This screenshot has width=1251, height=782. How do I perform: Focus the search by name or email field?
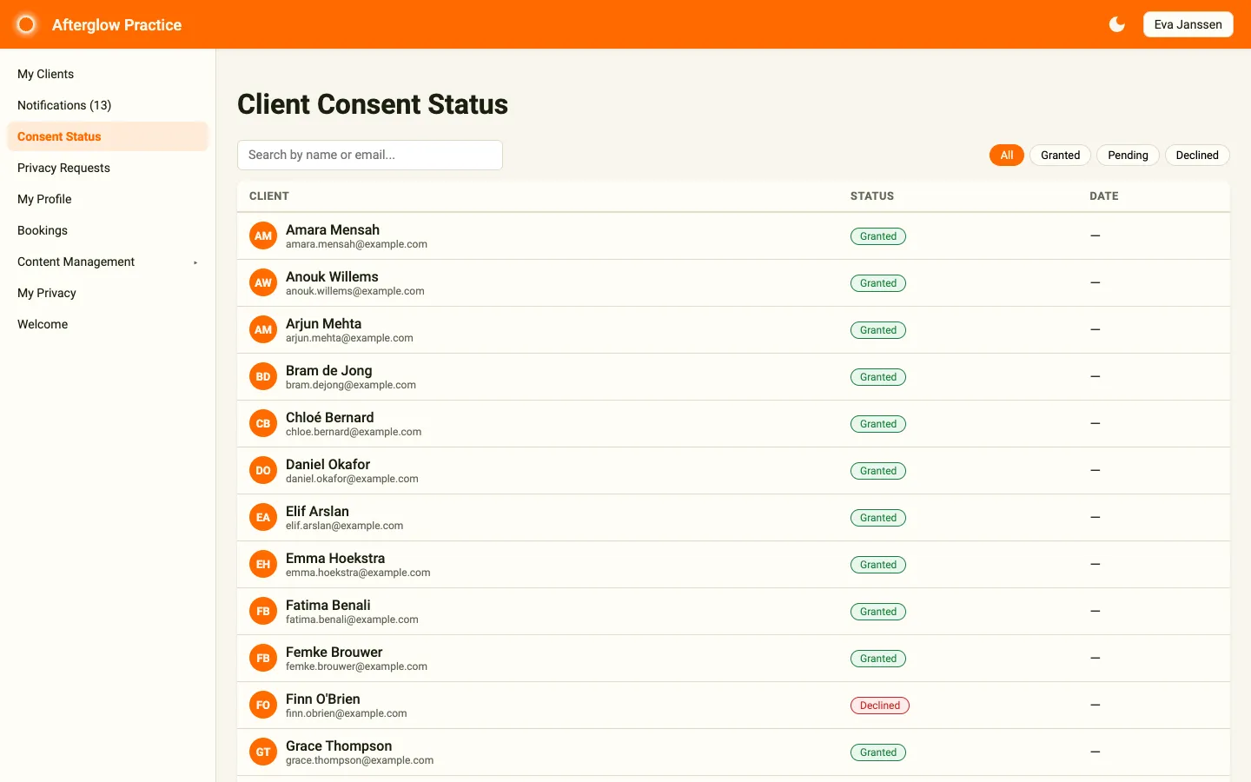[x=370, y=155]
